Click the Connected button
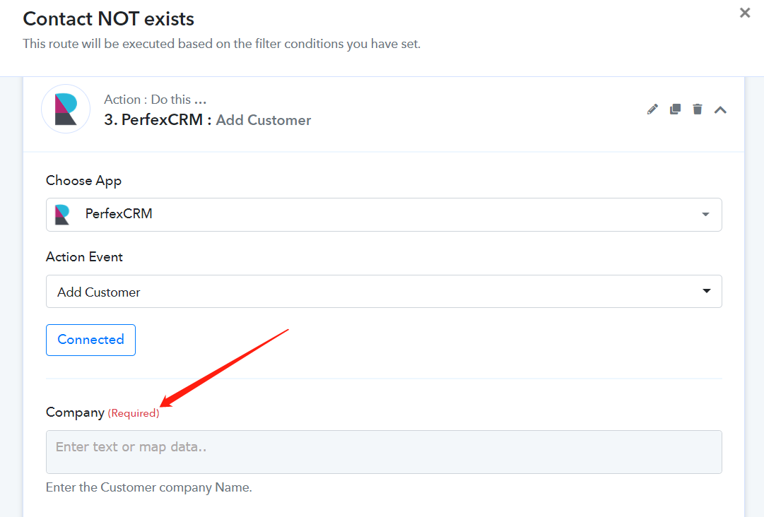The width and height of the screenshot is (764, 517). tap(90, 340)
